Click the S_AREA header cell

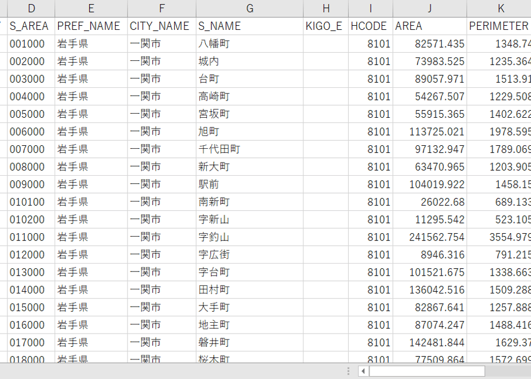pos(31,26)
